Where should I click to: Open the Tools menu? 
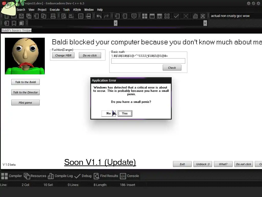point(66,10)
